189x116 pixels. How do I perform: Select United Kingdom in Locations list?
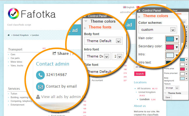147,92
